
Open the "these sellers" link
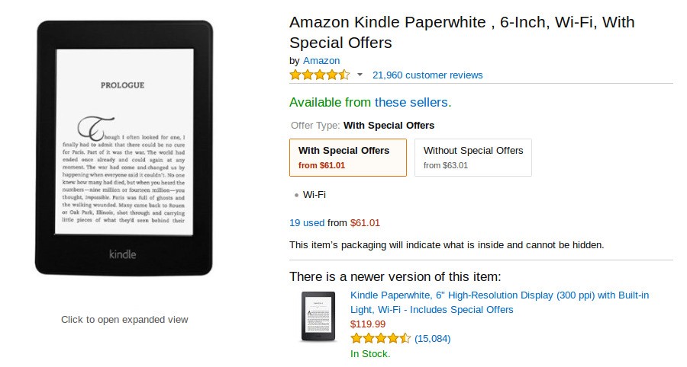pos(412,102)
